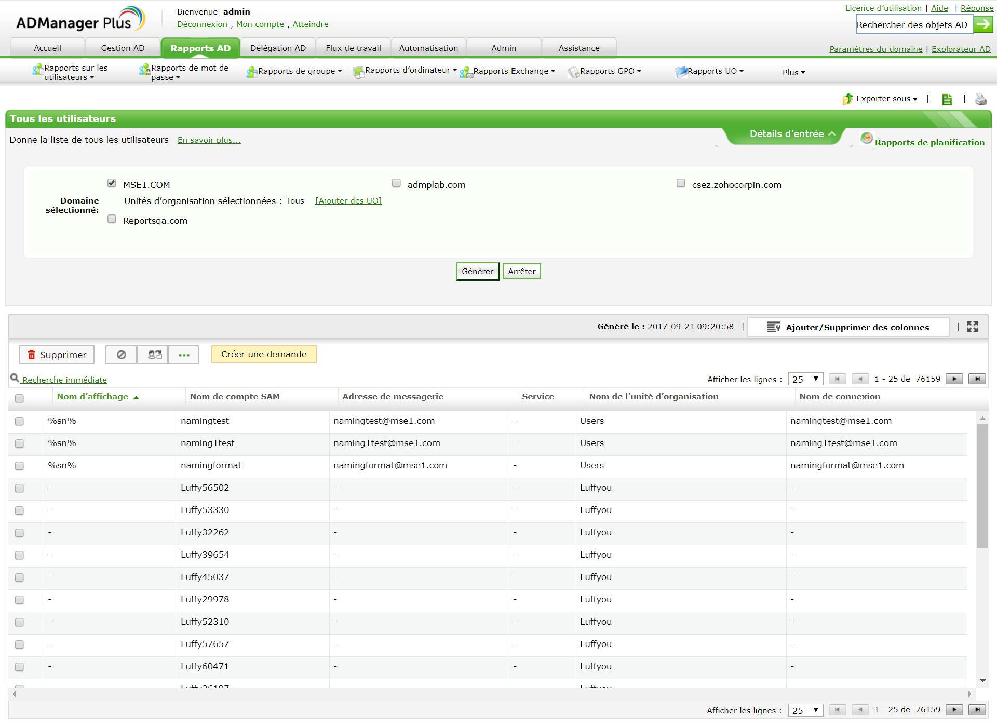
Task: Open the top rows-per-page dropdown showing 25
Action: point(805,379)
